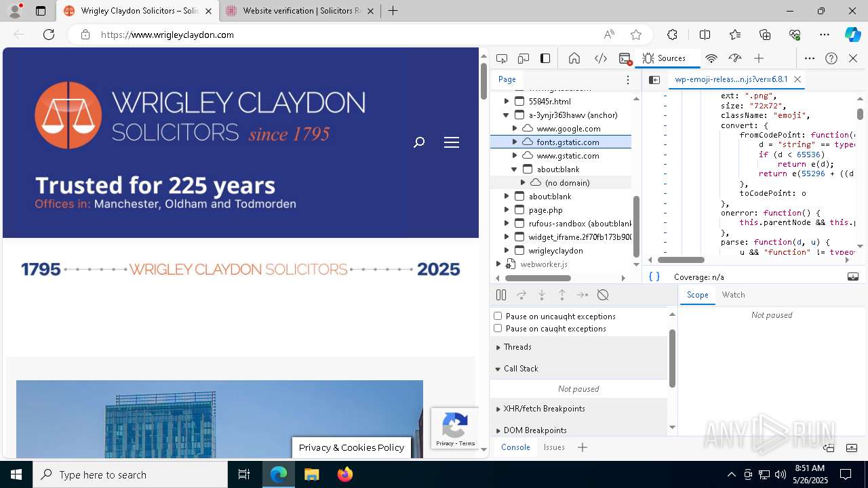Open the Console tool with error badge
868x488 pixels.
coord(625,58)
